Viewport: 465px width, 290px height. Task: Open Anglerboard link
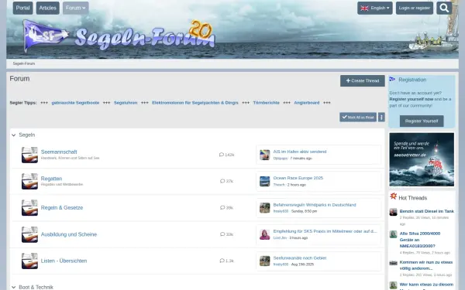[307, 103]
